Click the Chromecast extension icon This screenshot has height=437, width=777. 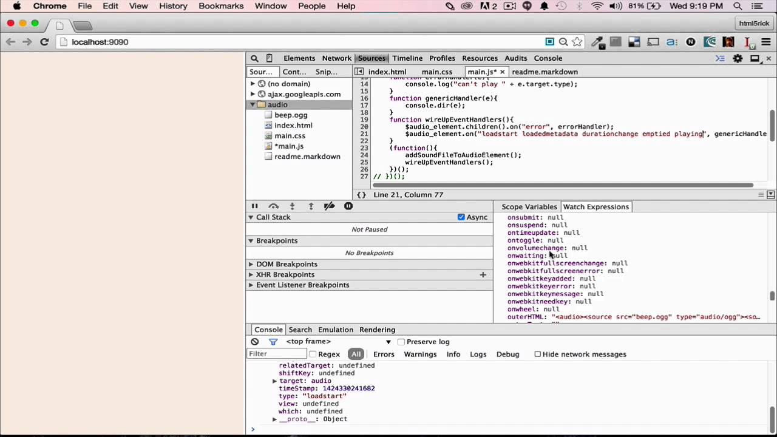click(x=653, y=42)
